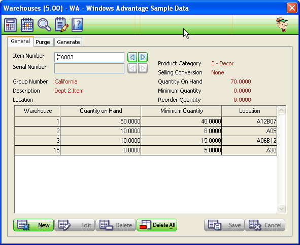300x245 pixels.
Task: Click the cartoon man assistant icon
Action: click(282, 25)
